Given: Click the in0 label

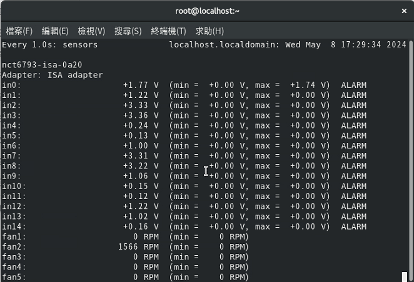Looking at the screenshot, I should click(11, 85).
